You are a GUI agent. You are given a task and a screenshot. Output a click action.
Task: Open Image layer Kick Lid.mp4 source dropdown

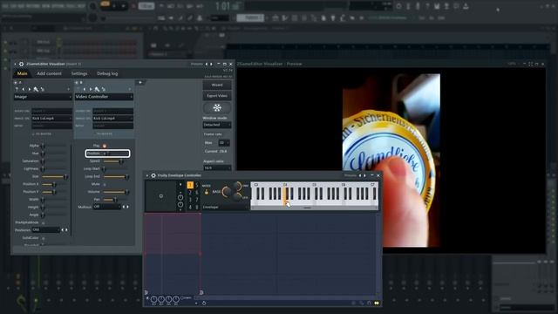(52, 119)
